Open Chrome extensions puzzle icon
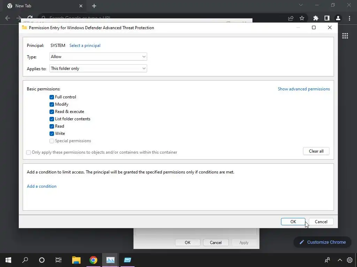357x267 pixels. [316, 18]
